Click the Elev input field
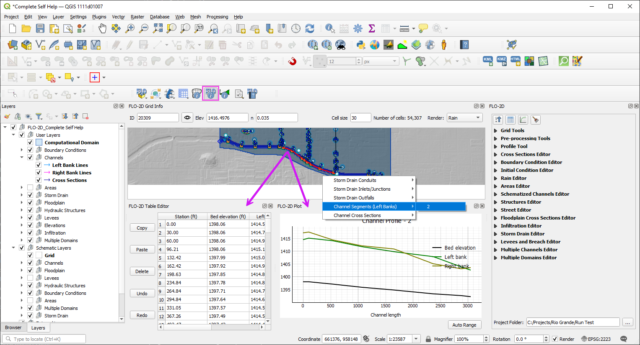Screen dimensions: 640x345 click(227, 118)
